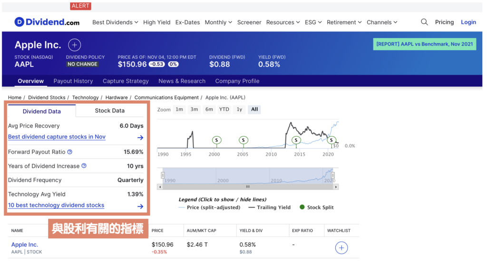
Task: Click the Years of Dividend Increase help icon
Action: point(84,166)
